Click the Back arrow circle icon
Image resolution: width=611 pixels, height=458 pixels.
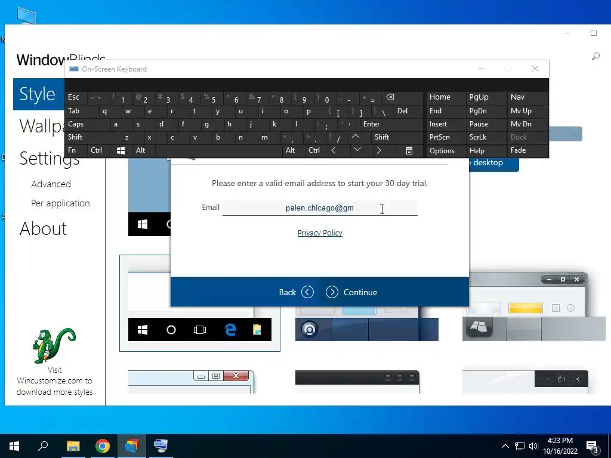(307, 292)
